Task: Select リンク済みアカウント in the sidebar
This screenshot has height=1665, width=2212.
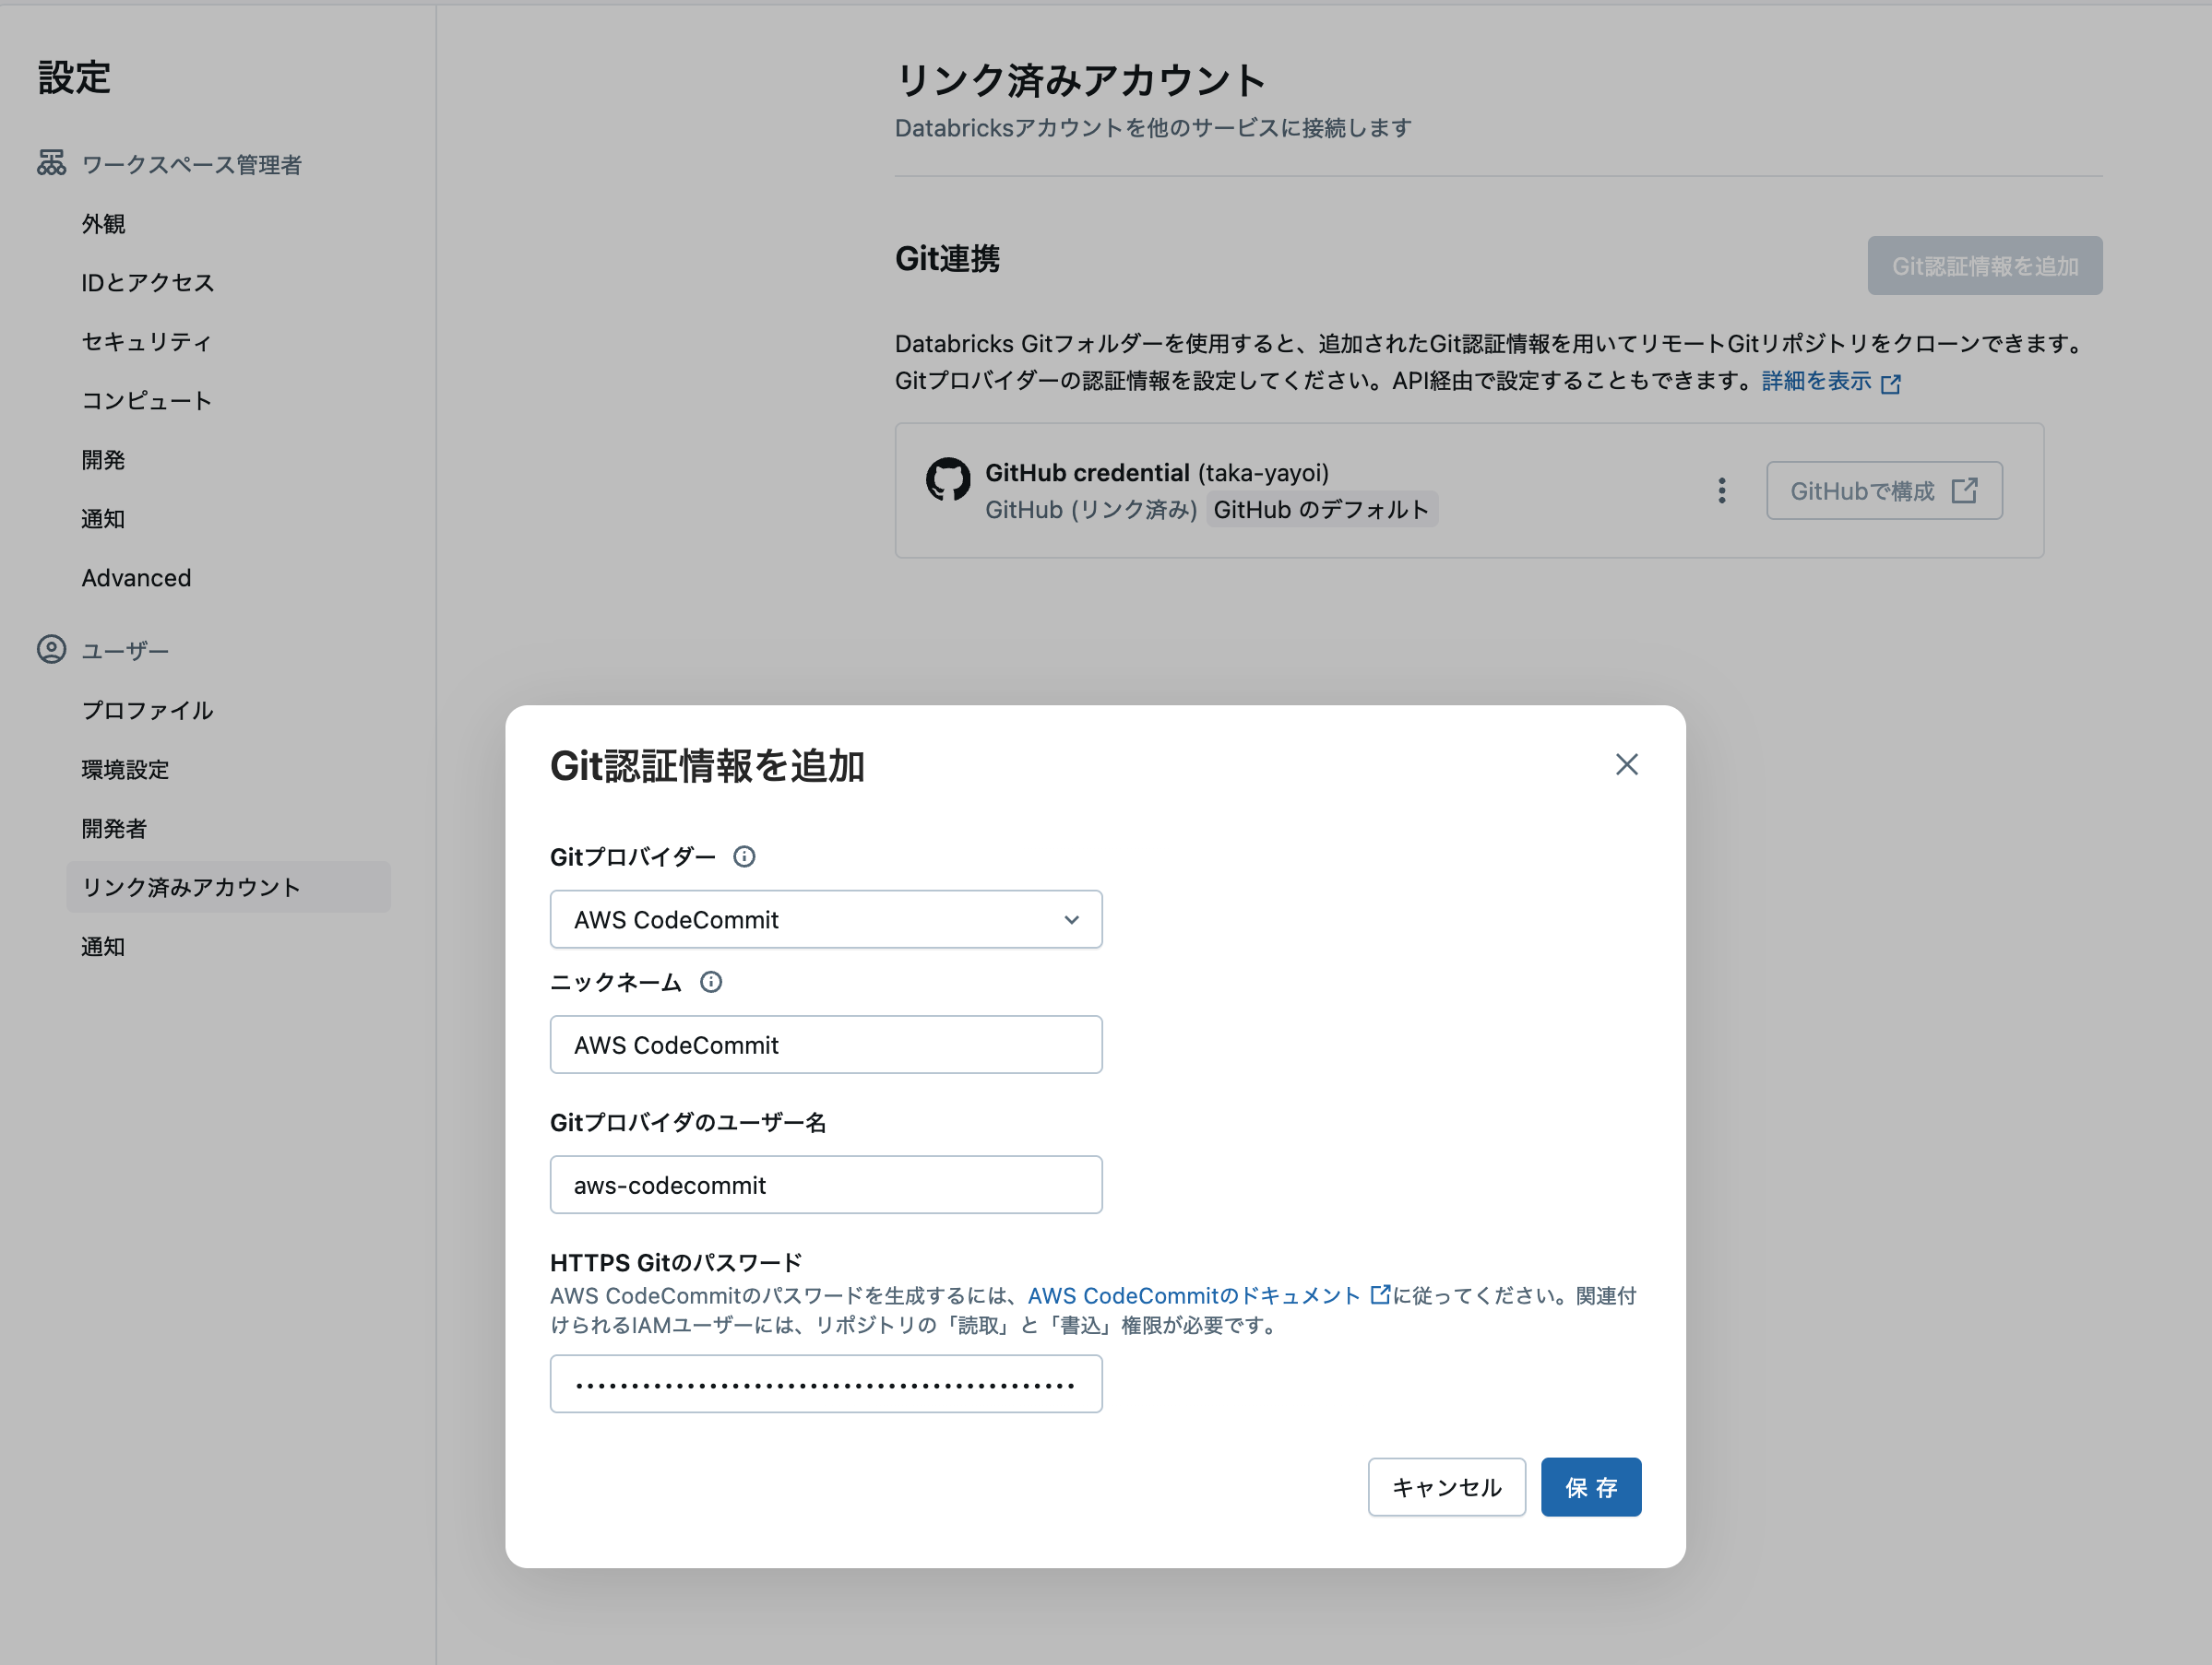Action: click(190, 887)
